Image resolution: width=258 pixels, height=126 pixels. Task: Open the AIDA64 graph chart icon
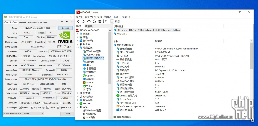[x=105, y=21]
